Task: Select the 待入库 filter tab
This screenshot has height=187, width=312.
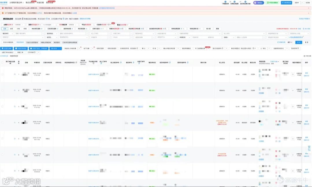Action: coord(208,29)
